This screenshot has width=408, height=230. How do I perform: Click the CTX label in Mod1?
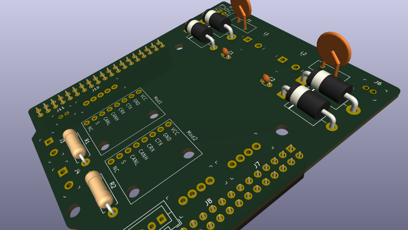point(129,106)
